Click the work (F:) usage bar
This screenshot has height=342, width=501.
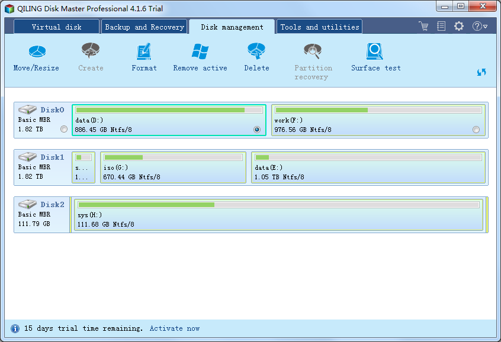378,110
